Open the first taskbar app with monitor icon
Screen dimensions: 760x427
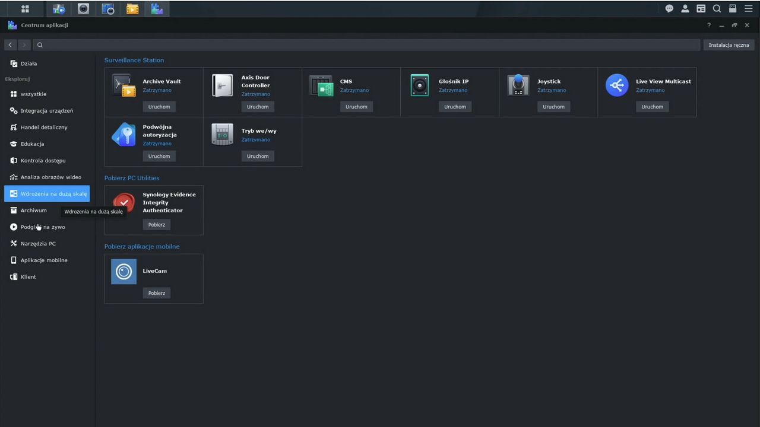click(x=59, y=8)
